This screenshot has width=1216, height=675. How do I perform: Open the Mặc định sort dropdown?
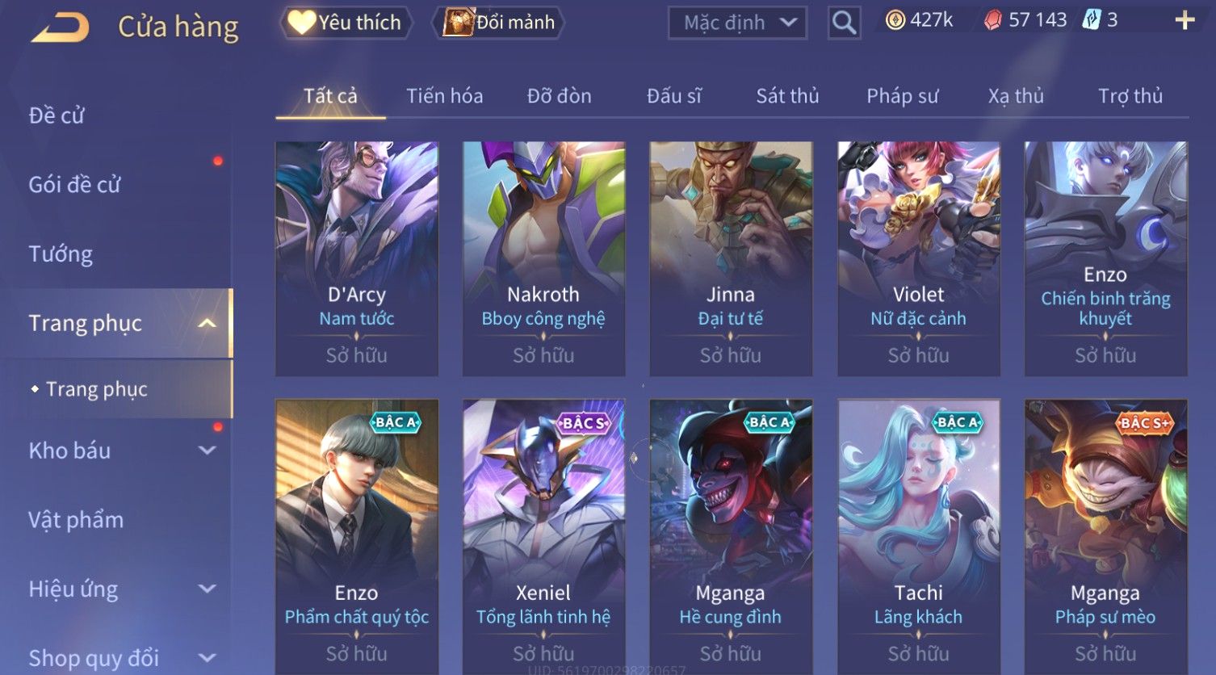tap(737, 23)
